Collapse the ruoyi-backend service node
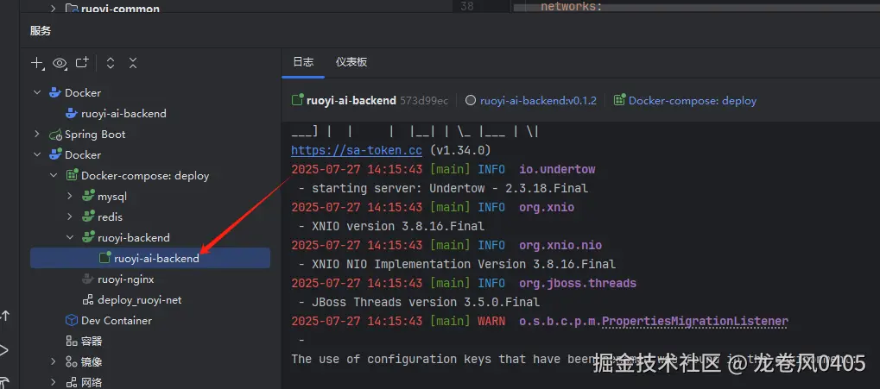 pos(70,238)
